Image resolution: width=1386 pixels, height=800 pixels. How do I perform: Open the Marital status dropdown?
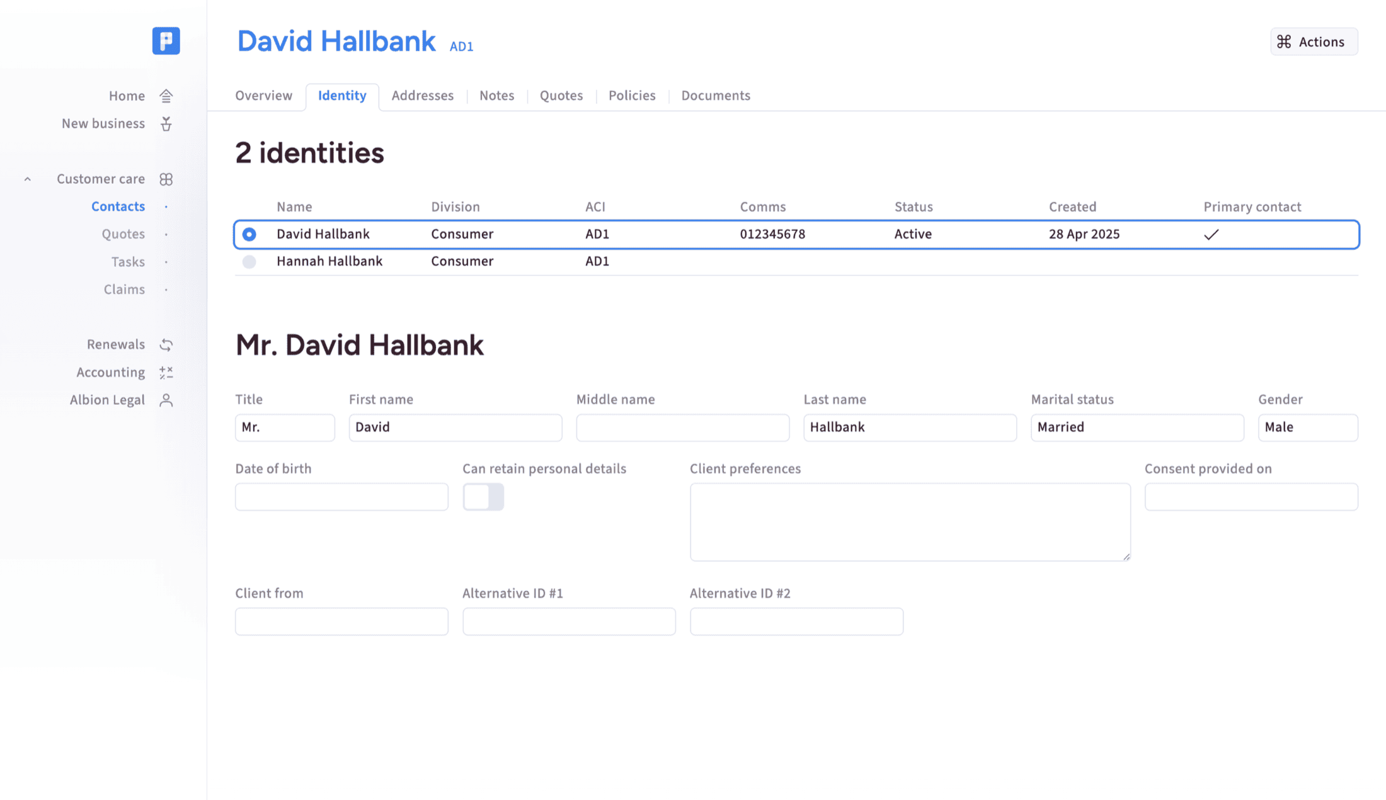[x=1137, y=427]
